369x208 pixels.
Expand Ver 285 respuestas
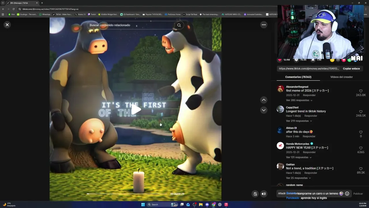(299, 100)
